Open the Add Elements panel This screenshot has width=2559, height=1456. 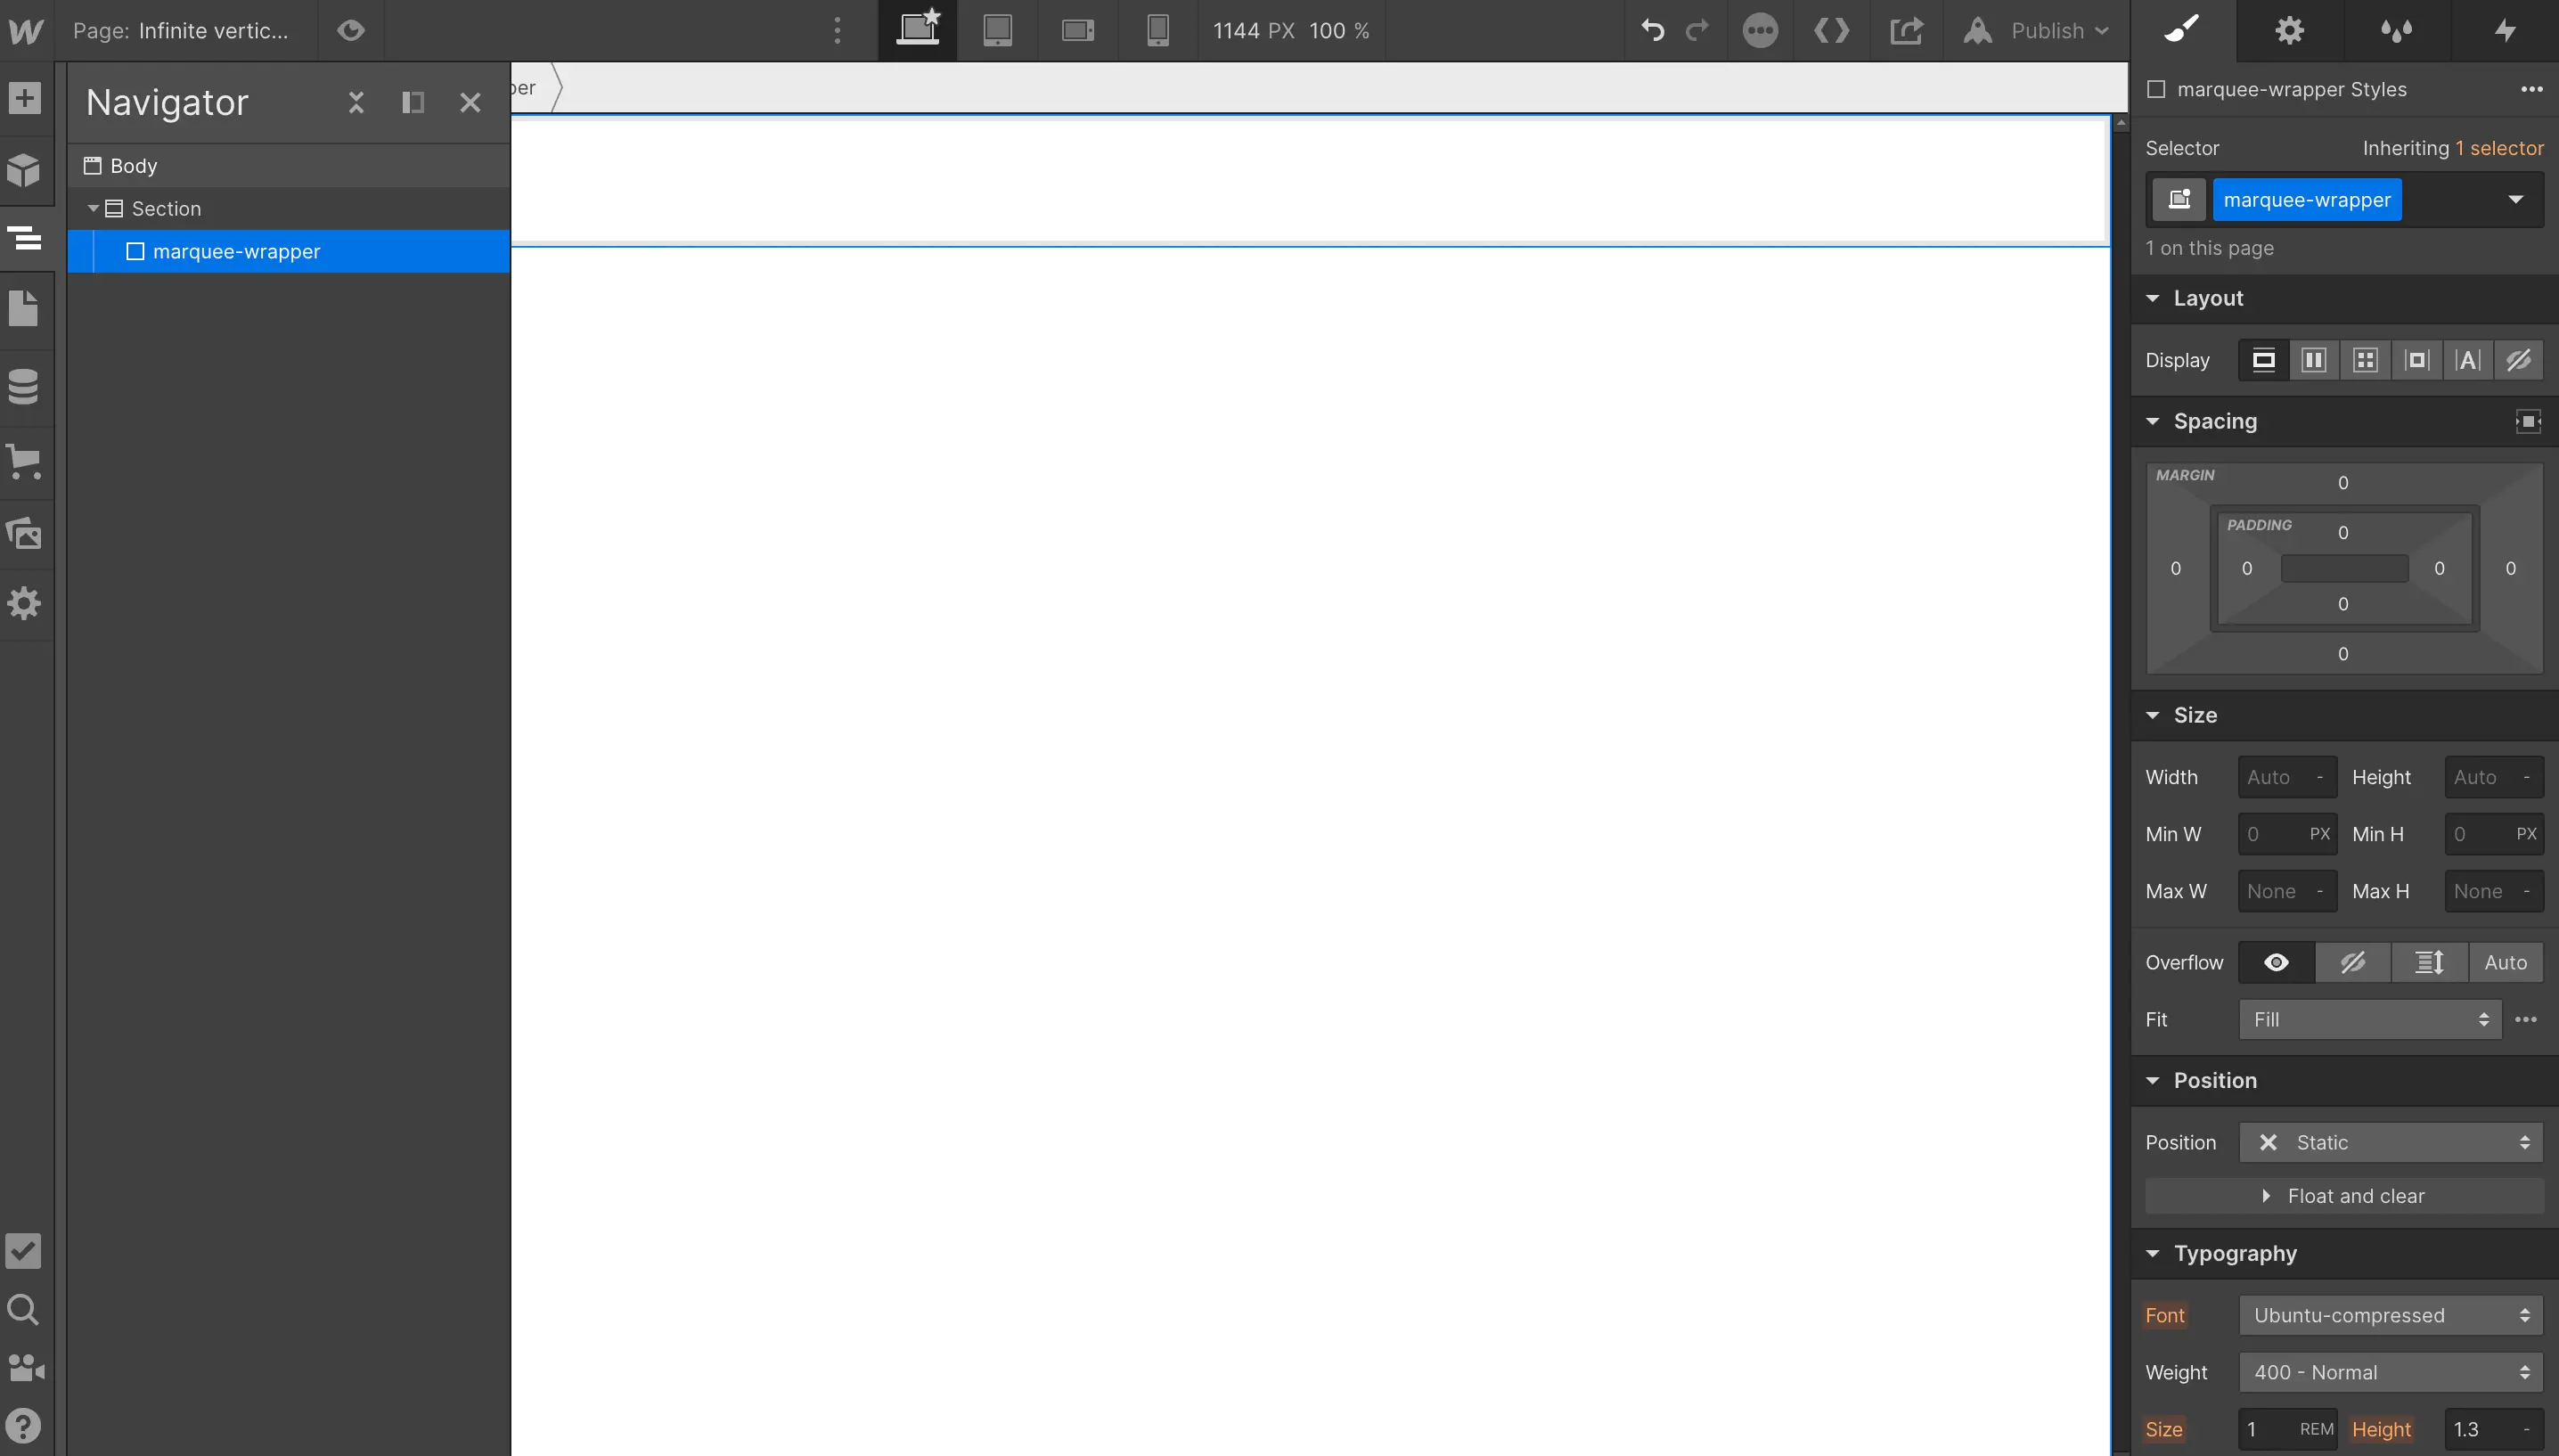[x=24, y=98]
